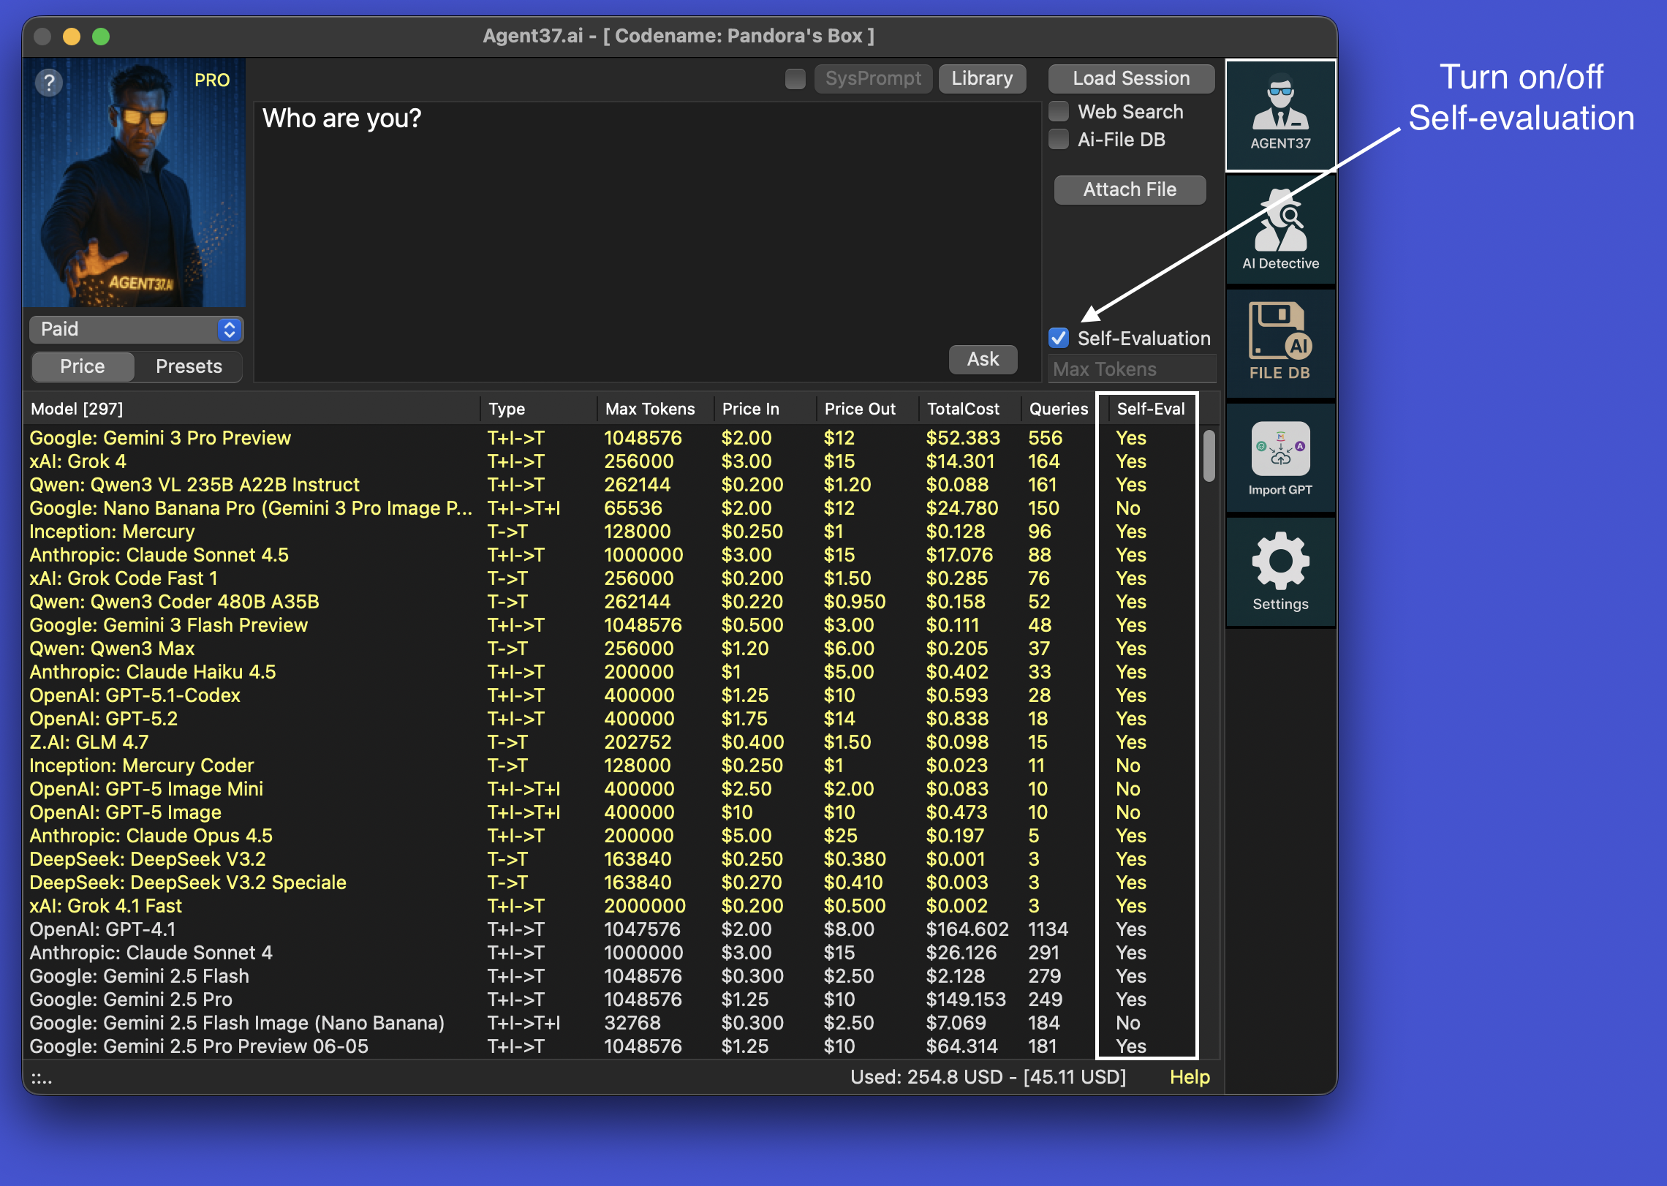
Task: Enable the Ai-File DB checkbox
Action: pos(1059,140)
